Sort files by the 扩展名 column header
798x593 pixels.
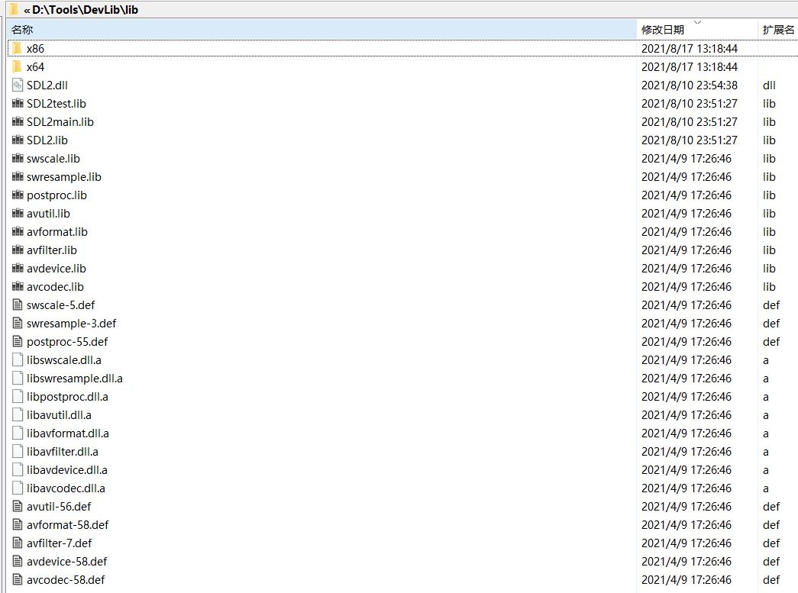pyautogui.click(x=778, y=29)
